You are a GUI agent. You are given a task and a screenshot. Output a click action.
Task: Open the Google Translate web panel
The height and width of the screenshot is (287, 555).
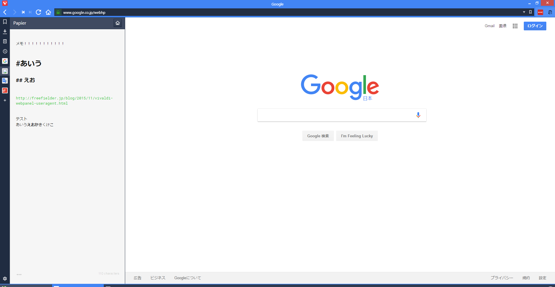(5, 81)
